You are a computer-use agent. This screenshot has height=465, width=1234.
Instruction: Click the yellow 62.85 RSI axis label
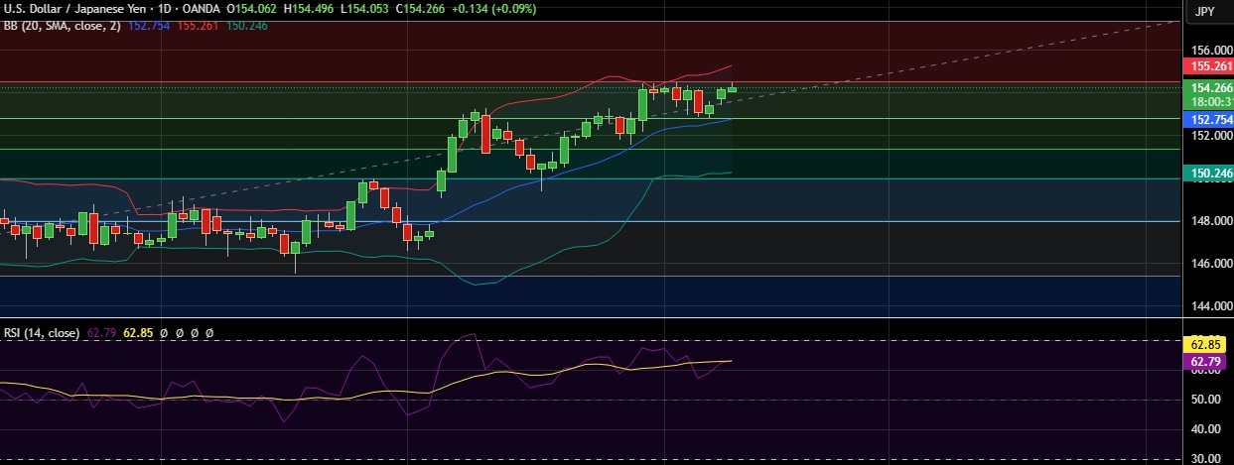click(x=1205, y=342)
